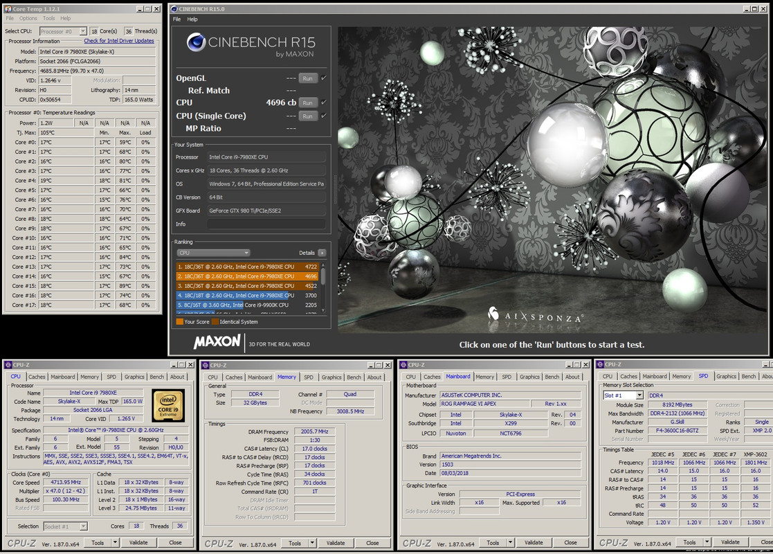
Task: Switch to Memory tab in CPU-Z SPD window
Action: [x=681, y=377]
